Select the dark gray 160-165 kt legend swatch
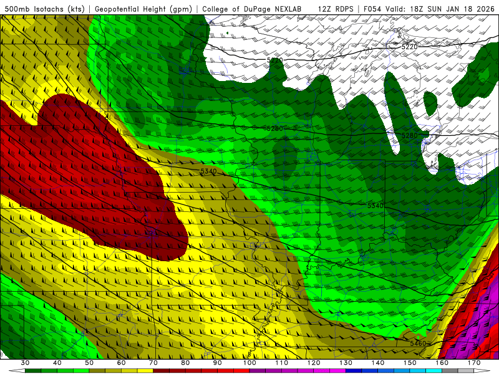 [450, 371]
